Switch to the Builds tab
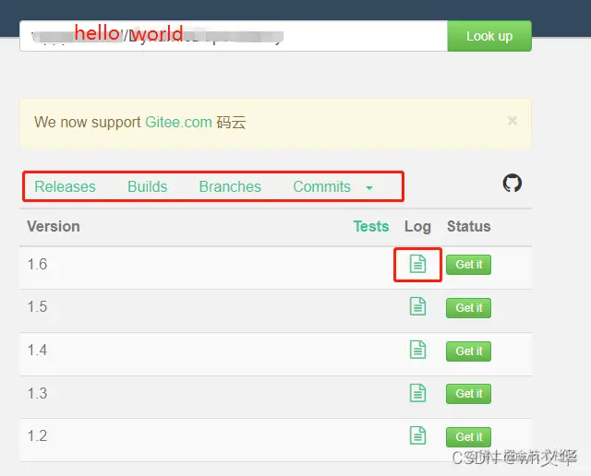The width and height of the screenshot is (591, 476). point(148,186)
